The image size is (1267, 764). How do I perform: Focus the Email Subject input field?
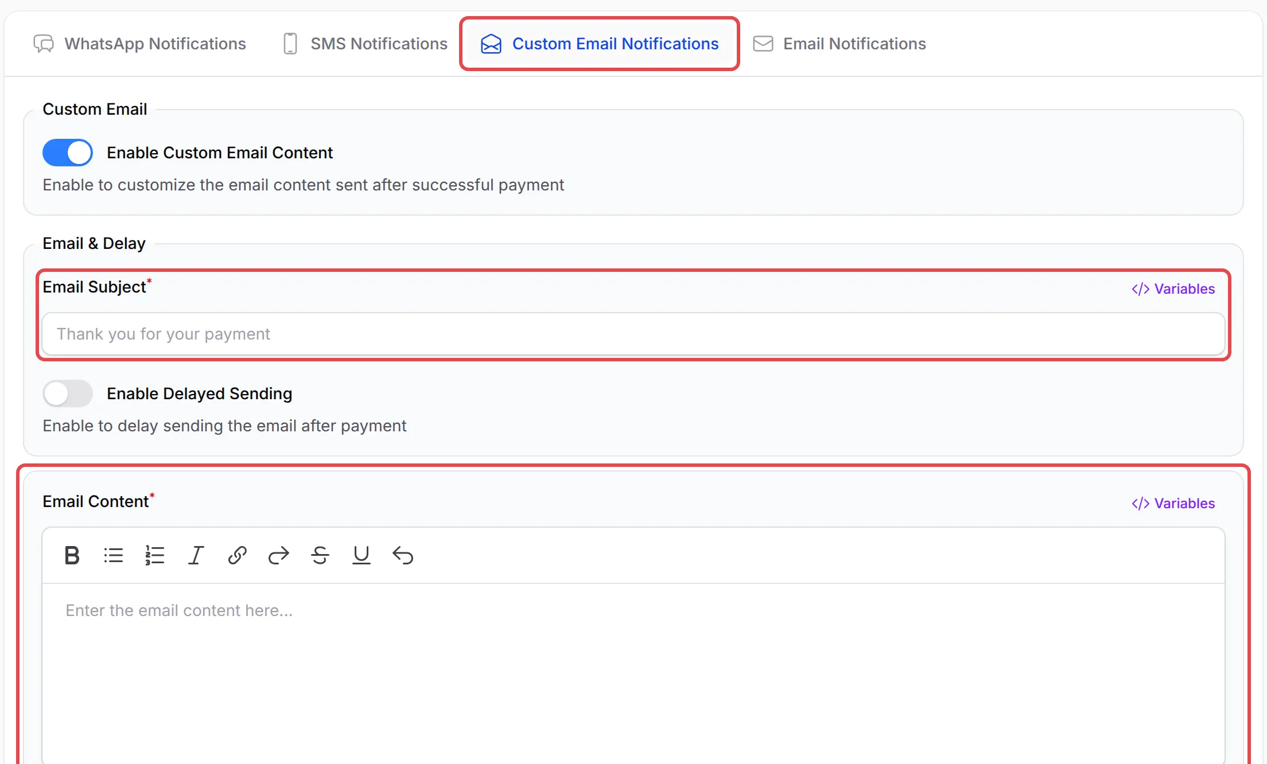(633, 334)
